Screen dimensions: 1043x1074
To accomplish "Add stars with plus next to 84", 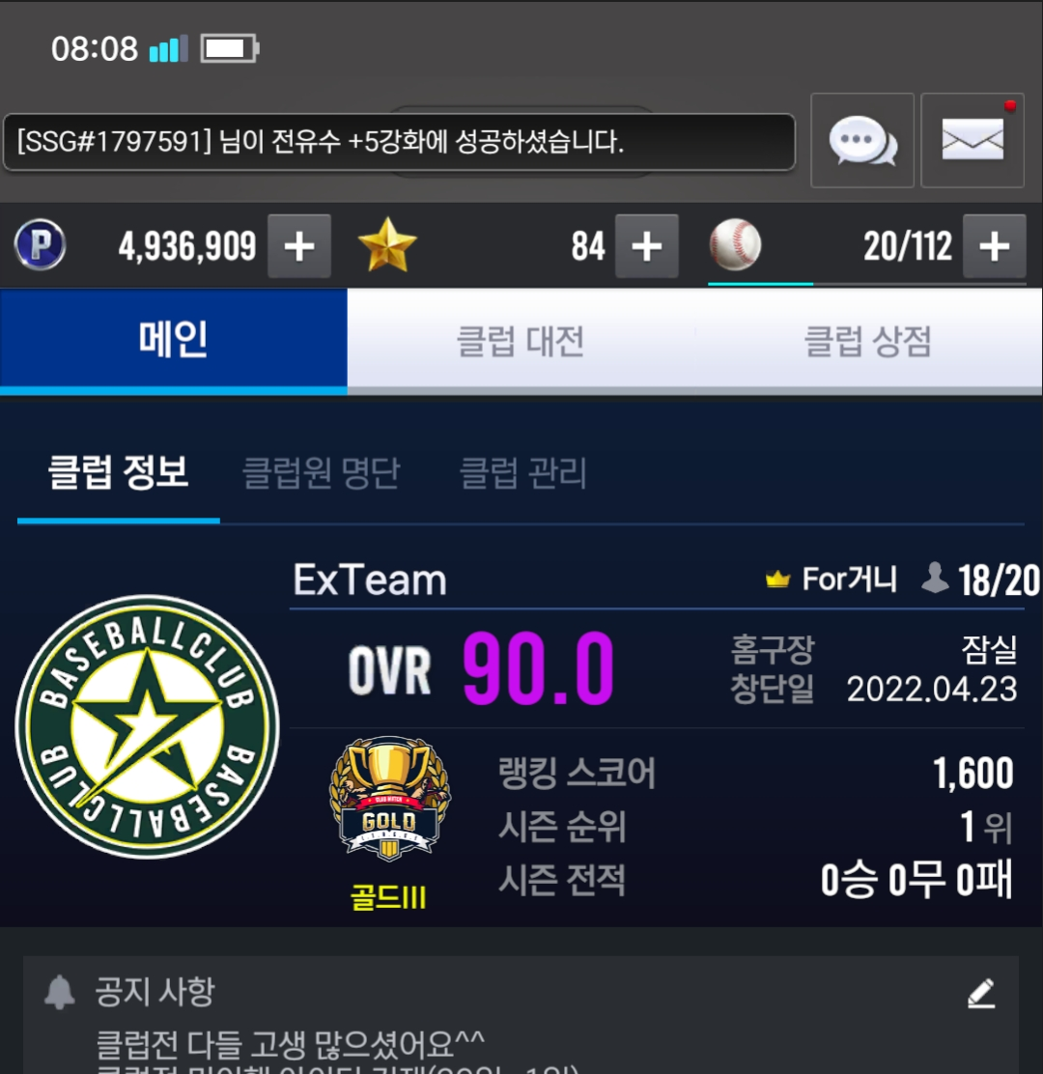I will coord(647,246).
